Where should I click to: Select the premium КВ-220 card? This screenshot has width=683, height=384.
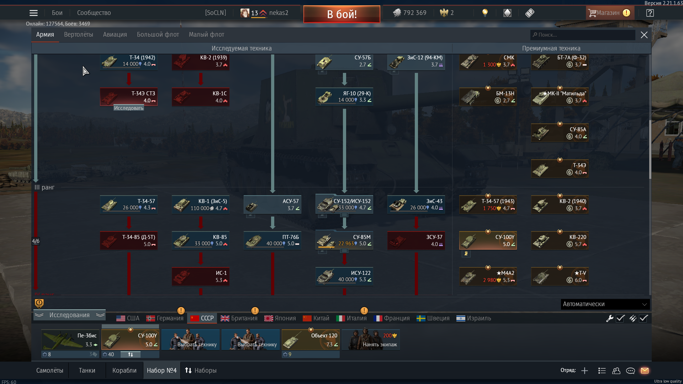coord(560,241)
